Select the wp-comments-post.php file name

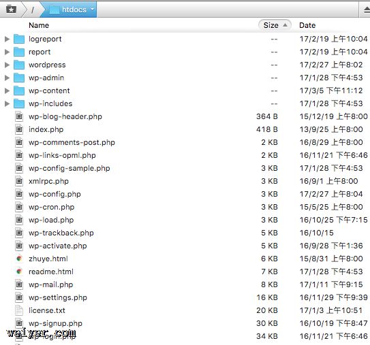[x=72, y=143]
